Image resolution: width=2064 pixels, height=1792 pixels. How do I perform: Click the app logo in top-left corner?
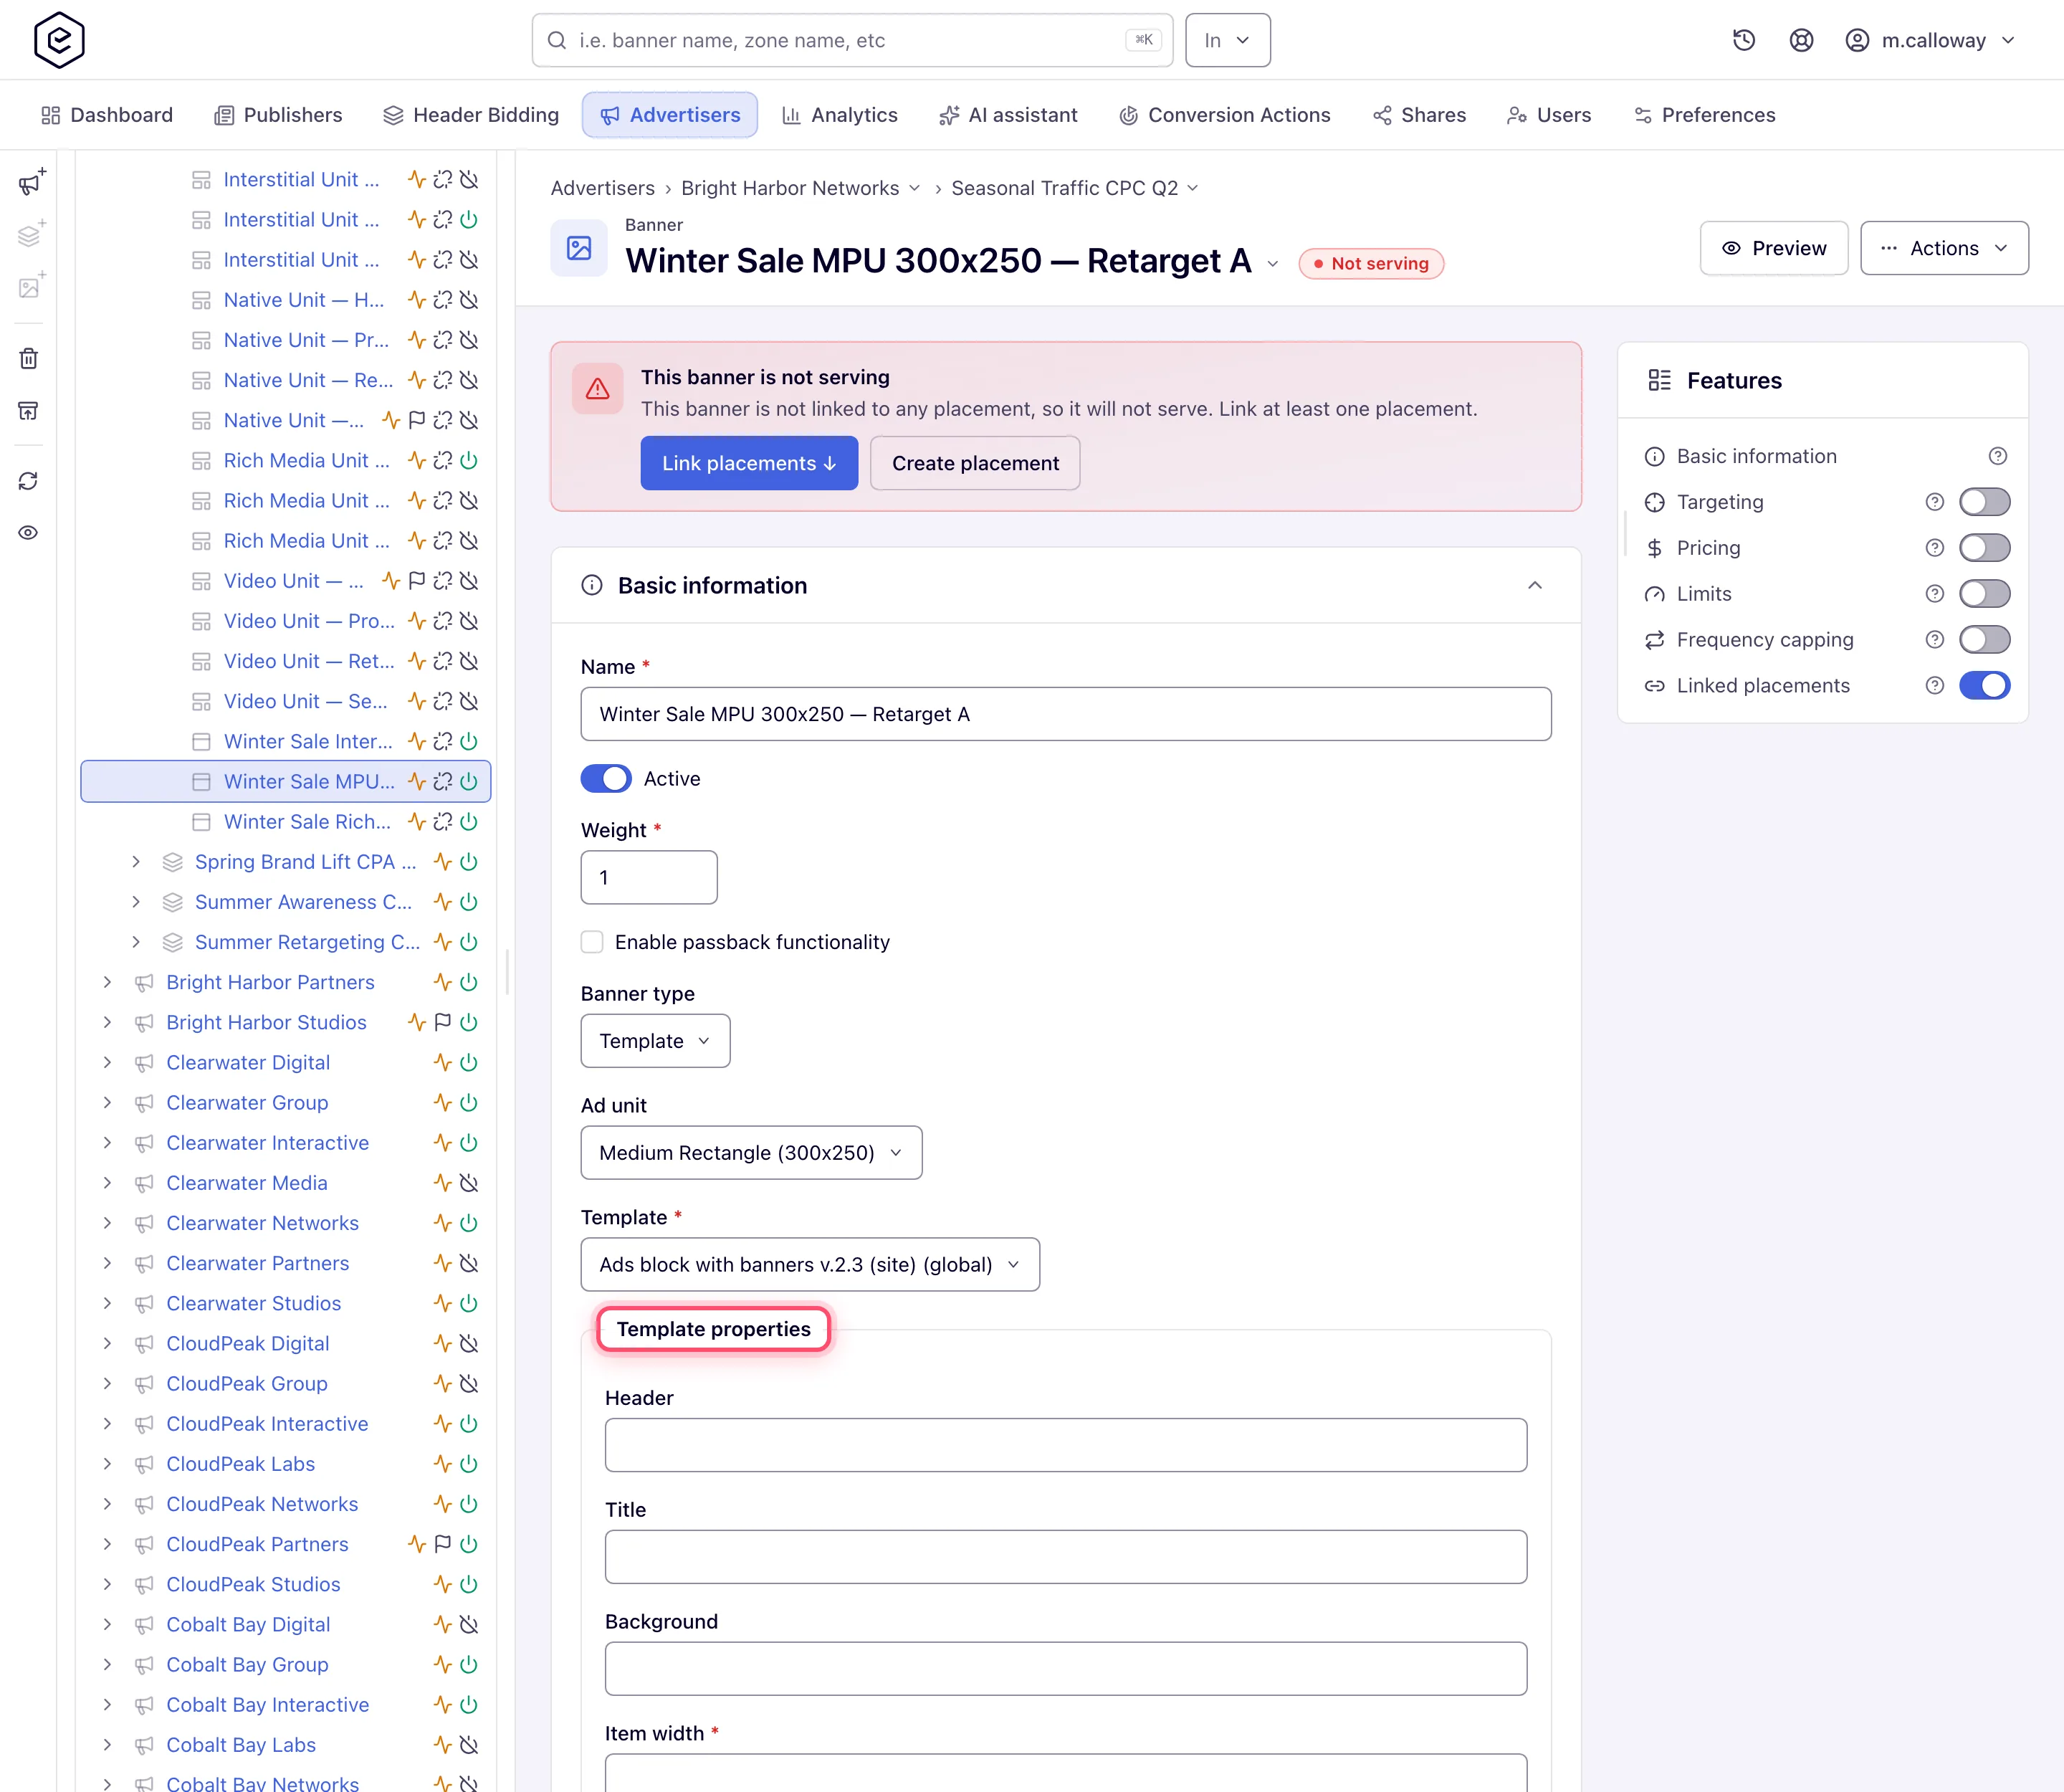(59, 40)
